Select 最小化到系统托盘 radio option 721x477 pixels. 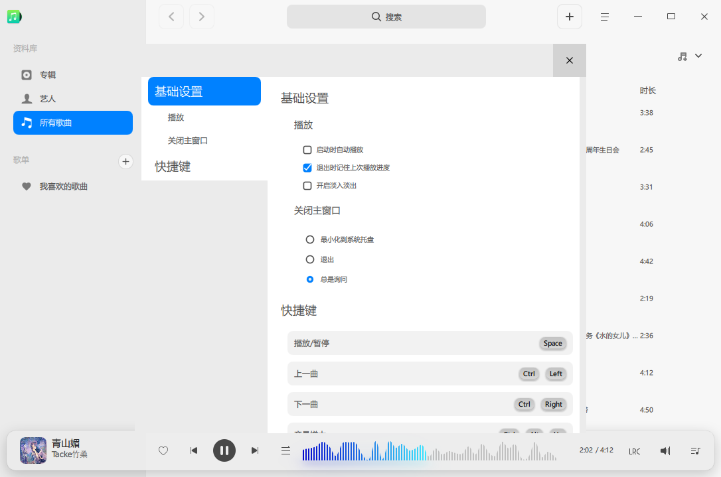click(310, 239)
